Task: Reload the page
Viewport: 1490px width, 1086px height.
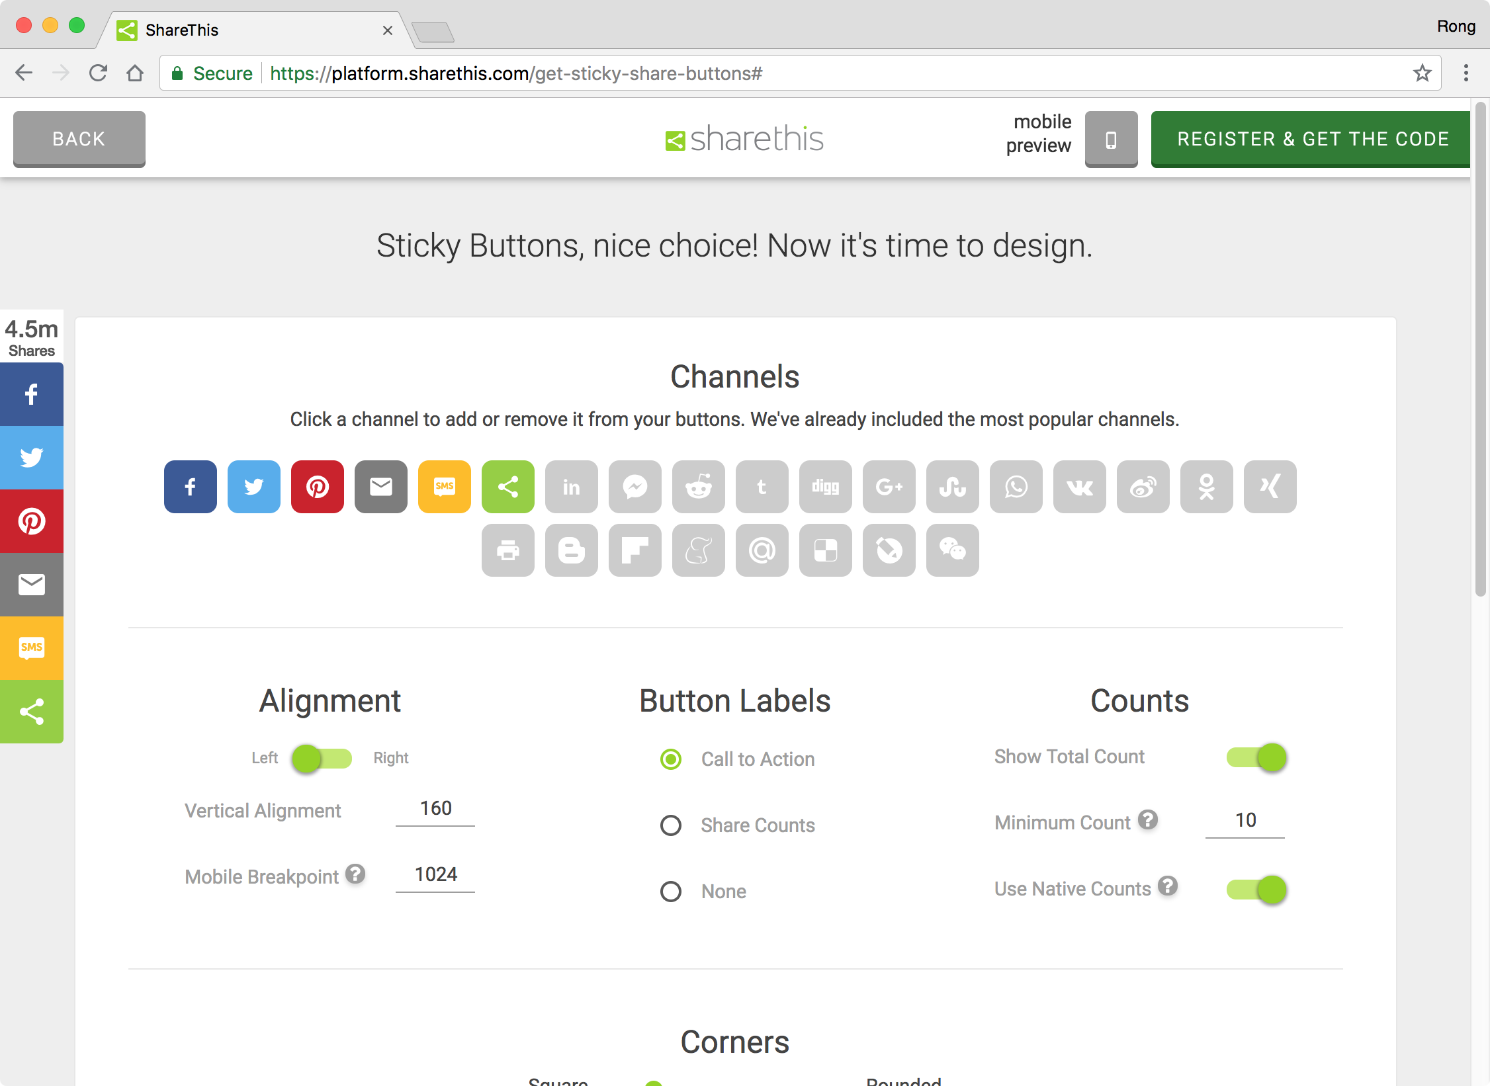Action: point(99,73)
